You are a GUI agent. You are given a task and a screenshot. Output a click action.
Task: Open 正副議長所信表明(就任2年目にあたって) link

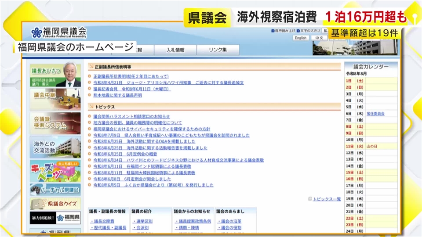pos(131,76)
